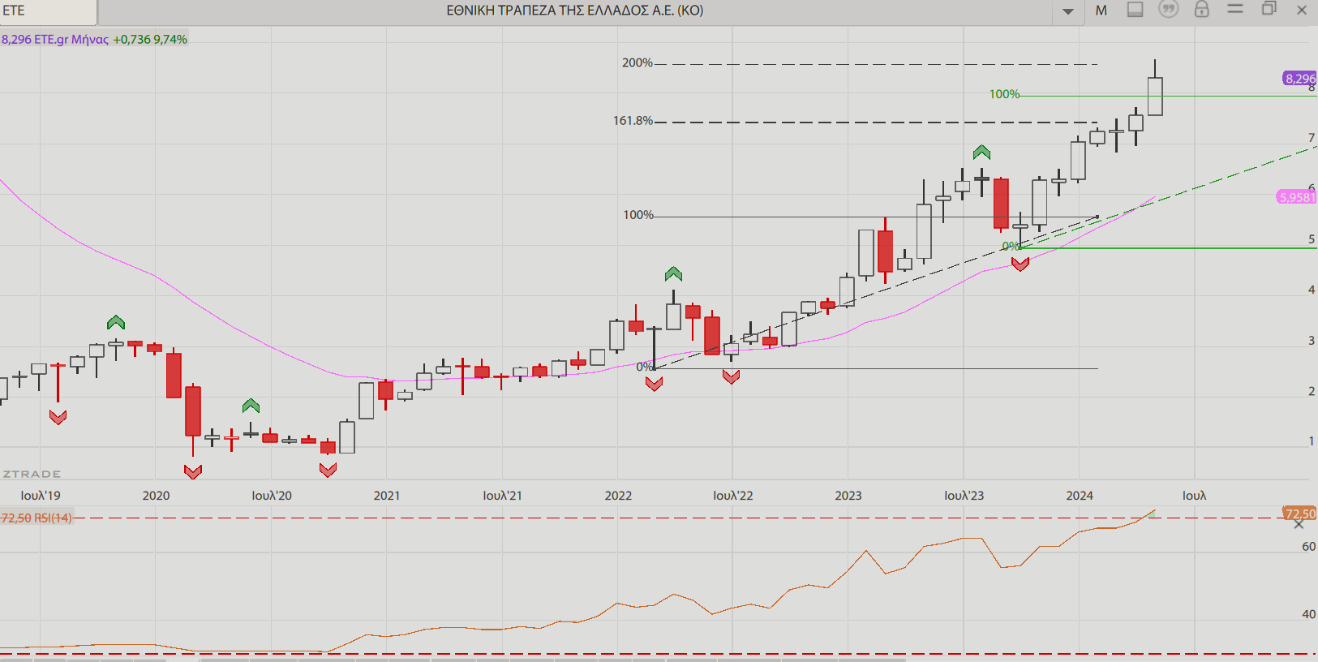This screenshot has height=662, width=1318.
Task: Click green up arrow marker above 2022 high
Action: coord(673,274)
